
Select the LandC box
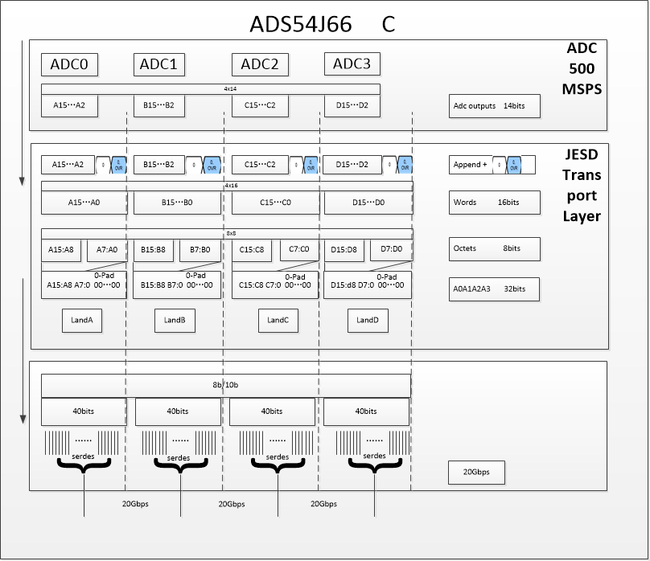point(278,321)
